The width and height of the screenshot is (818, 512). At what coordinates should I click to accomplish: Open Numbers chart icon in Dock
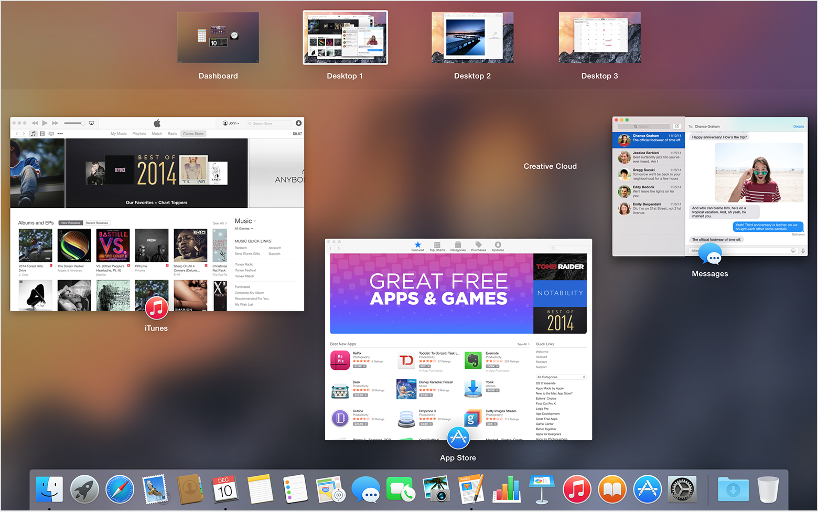point(506,489)
